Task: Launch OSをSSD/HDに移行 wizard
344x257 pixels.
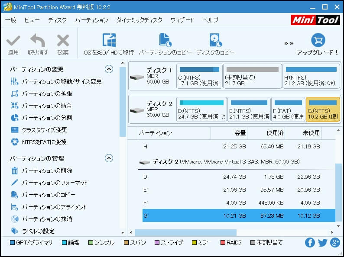Action: (109, 44)
